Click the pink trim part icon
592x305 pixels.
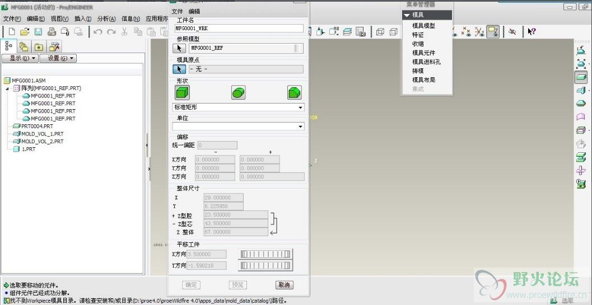[x=581, y=171]
